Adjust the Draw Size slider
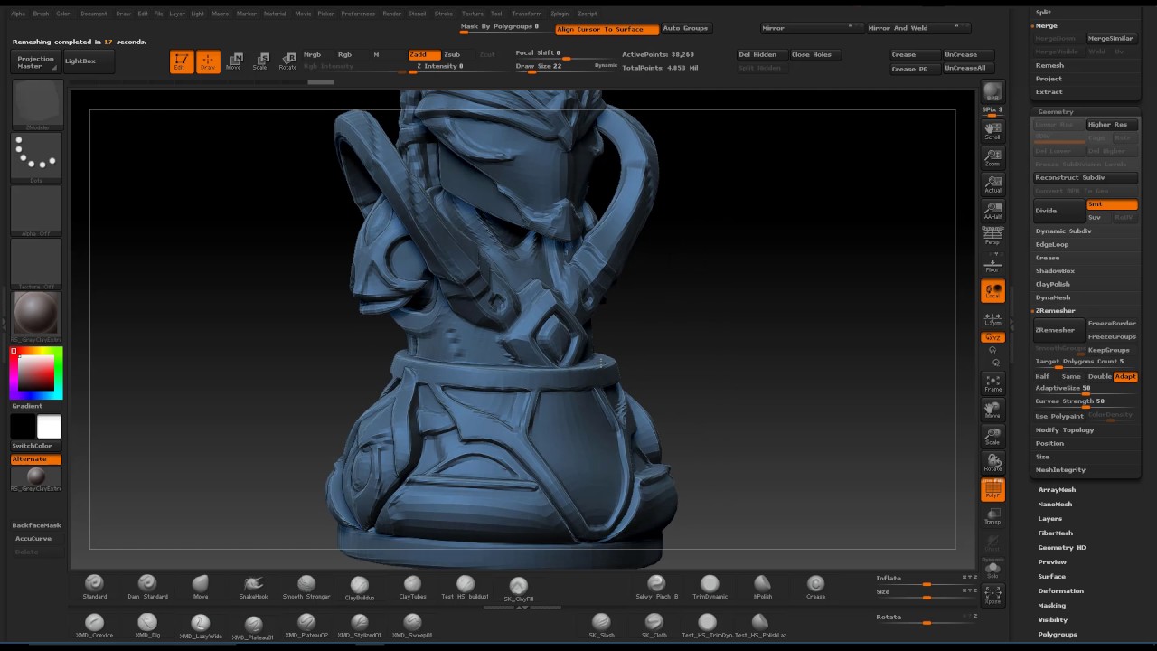1157x651 pixels. (x=566, y=66)
